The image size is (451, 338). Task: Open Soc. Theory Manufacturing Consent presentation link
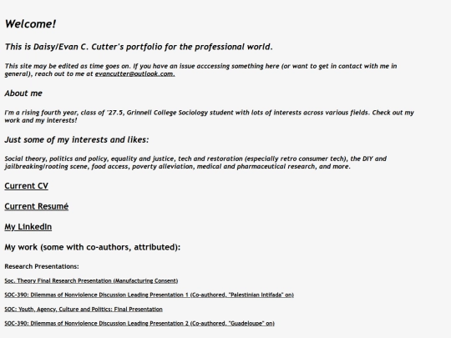[91, 280]
